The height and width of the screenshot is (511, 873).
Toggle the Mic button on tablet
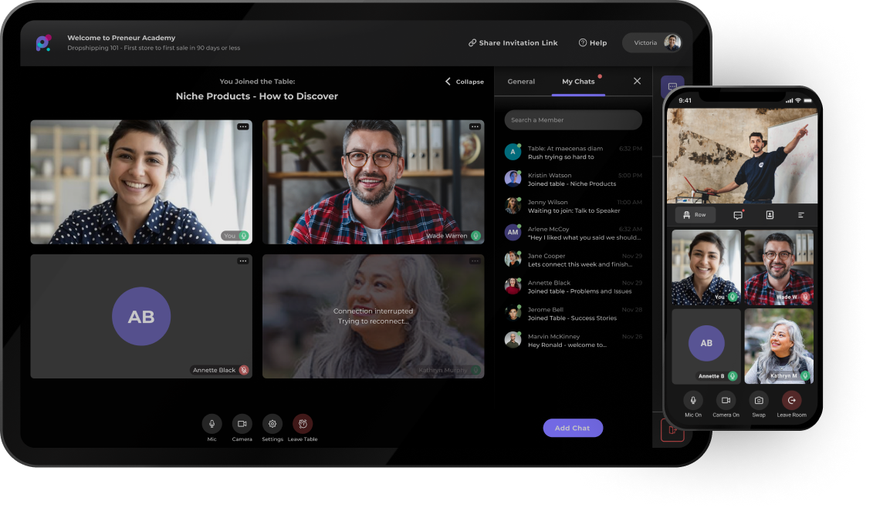tap(211, 424)
